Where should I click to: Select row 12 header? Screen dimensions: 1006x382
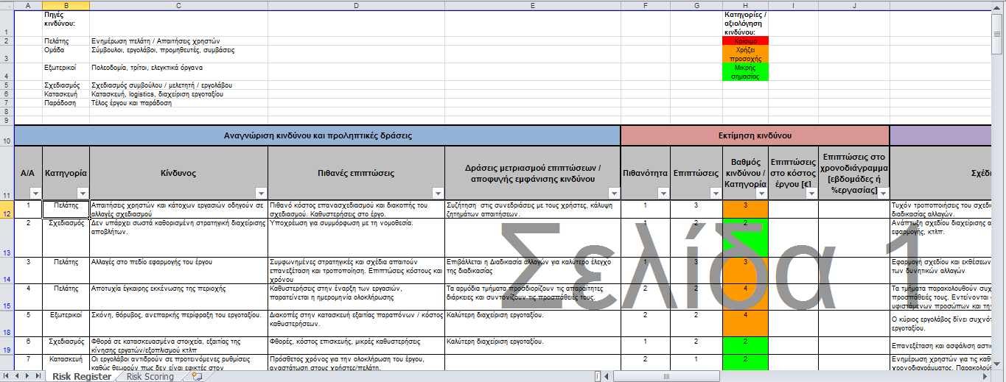click(7, 209)
